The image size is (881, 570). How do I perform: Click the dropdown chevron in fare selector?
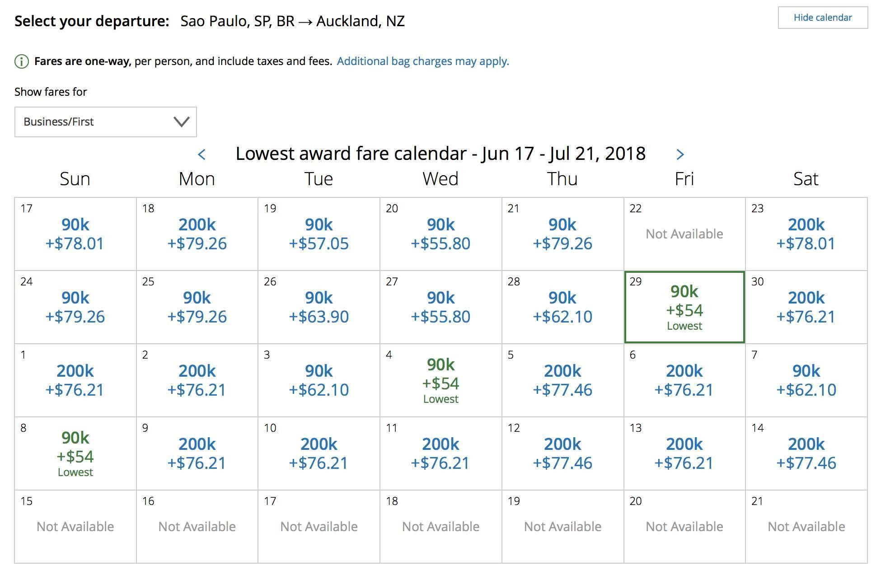(x=181, y=122)
